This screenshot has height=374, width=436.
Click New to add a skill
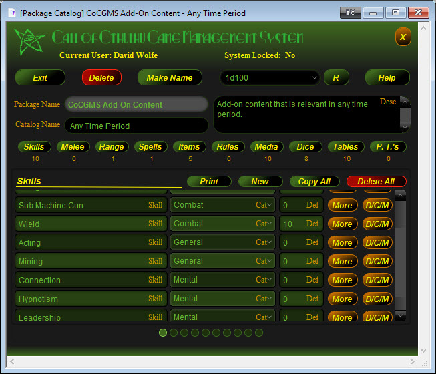(260, 181)
